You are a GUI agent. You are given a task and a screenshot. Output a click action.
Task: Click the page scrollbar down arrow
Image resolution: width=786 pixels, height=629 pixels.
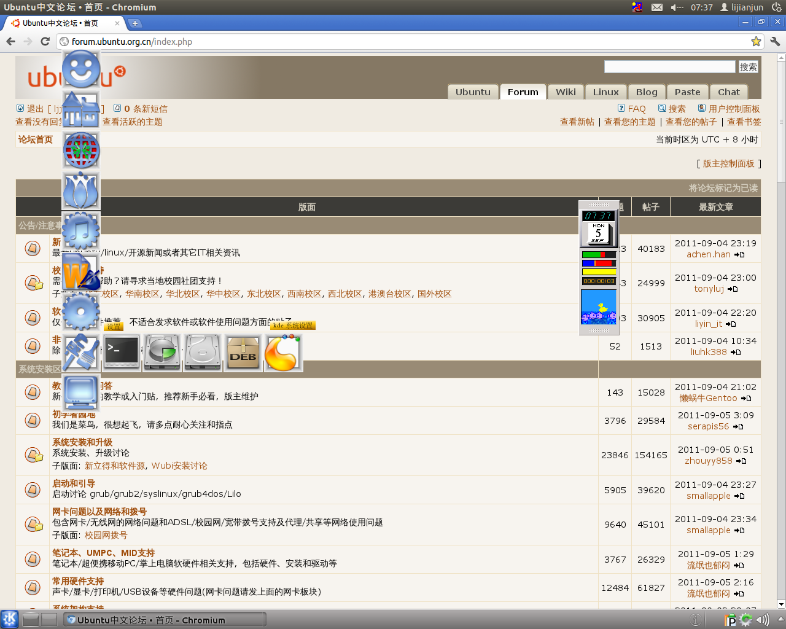tap(781, 604)
